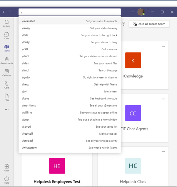
Task: Select the /goto command
Action: [70, 77]
